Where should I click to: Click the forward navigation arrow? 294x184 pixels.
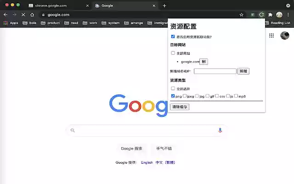pyautogui.click(x=14, y=15)
